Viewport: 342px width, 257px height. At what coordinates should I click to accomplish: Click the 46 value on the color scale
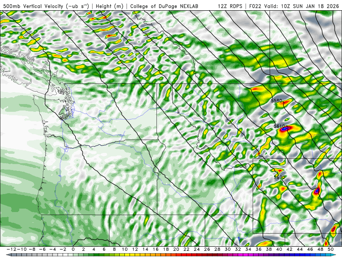pyautogui.click(x=310, y=249)
